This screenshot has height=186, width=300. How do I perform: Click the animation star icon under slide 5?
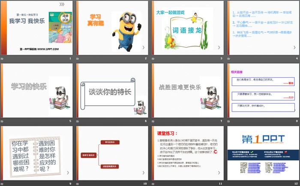[2, 121]
